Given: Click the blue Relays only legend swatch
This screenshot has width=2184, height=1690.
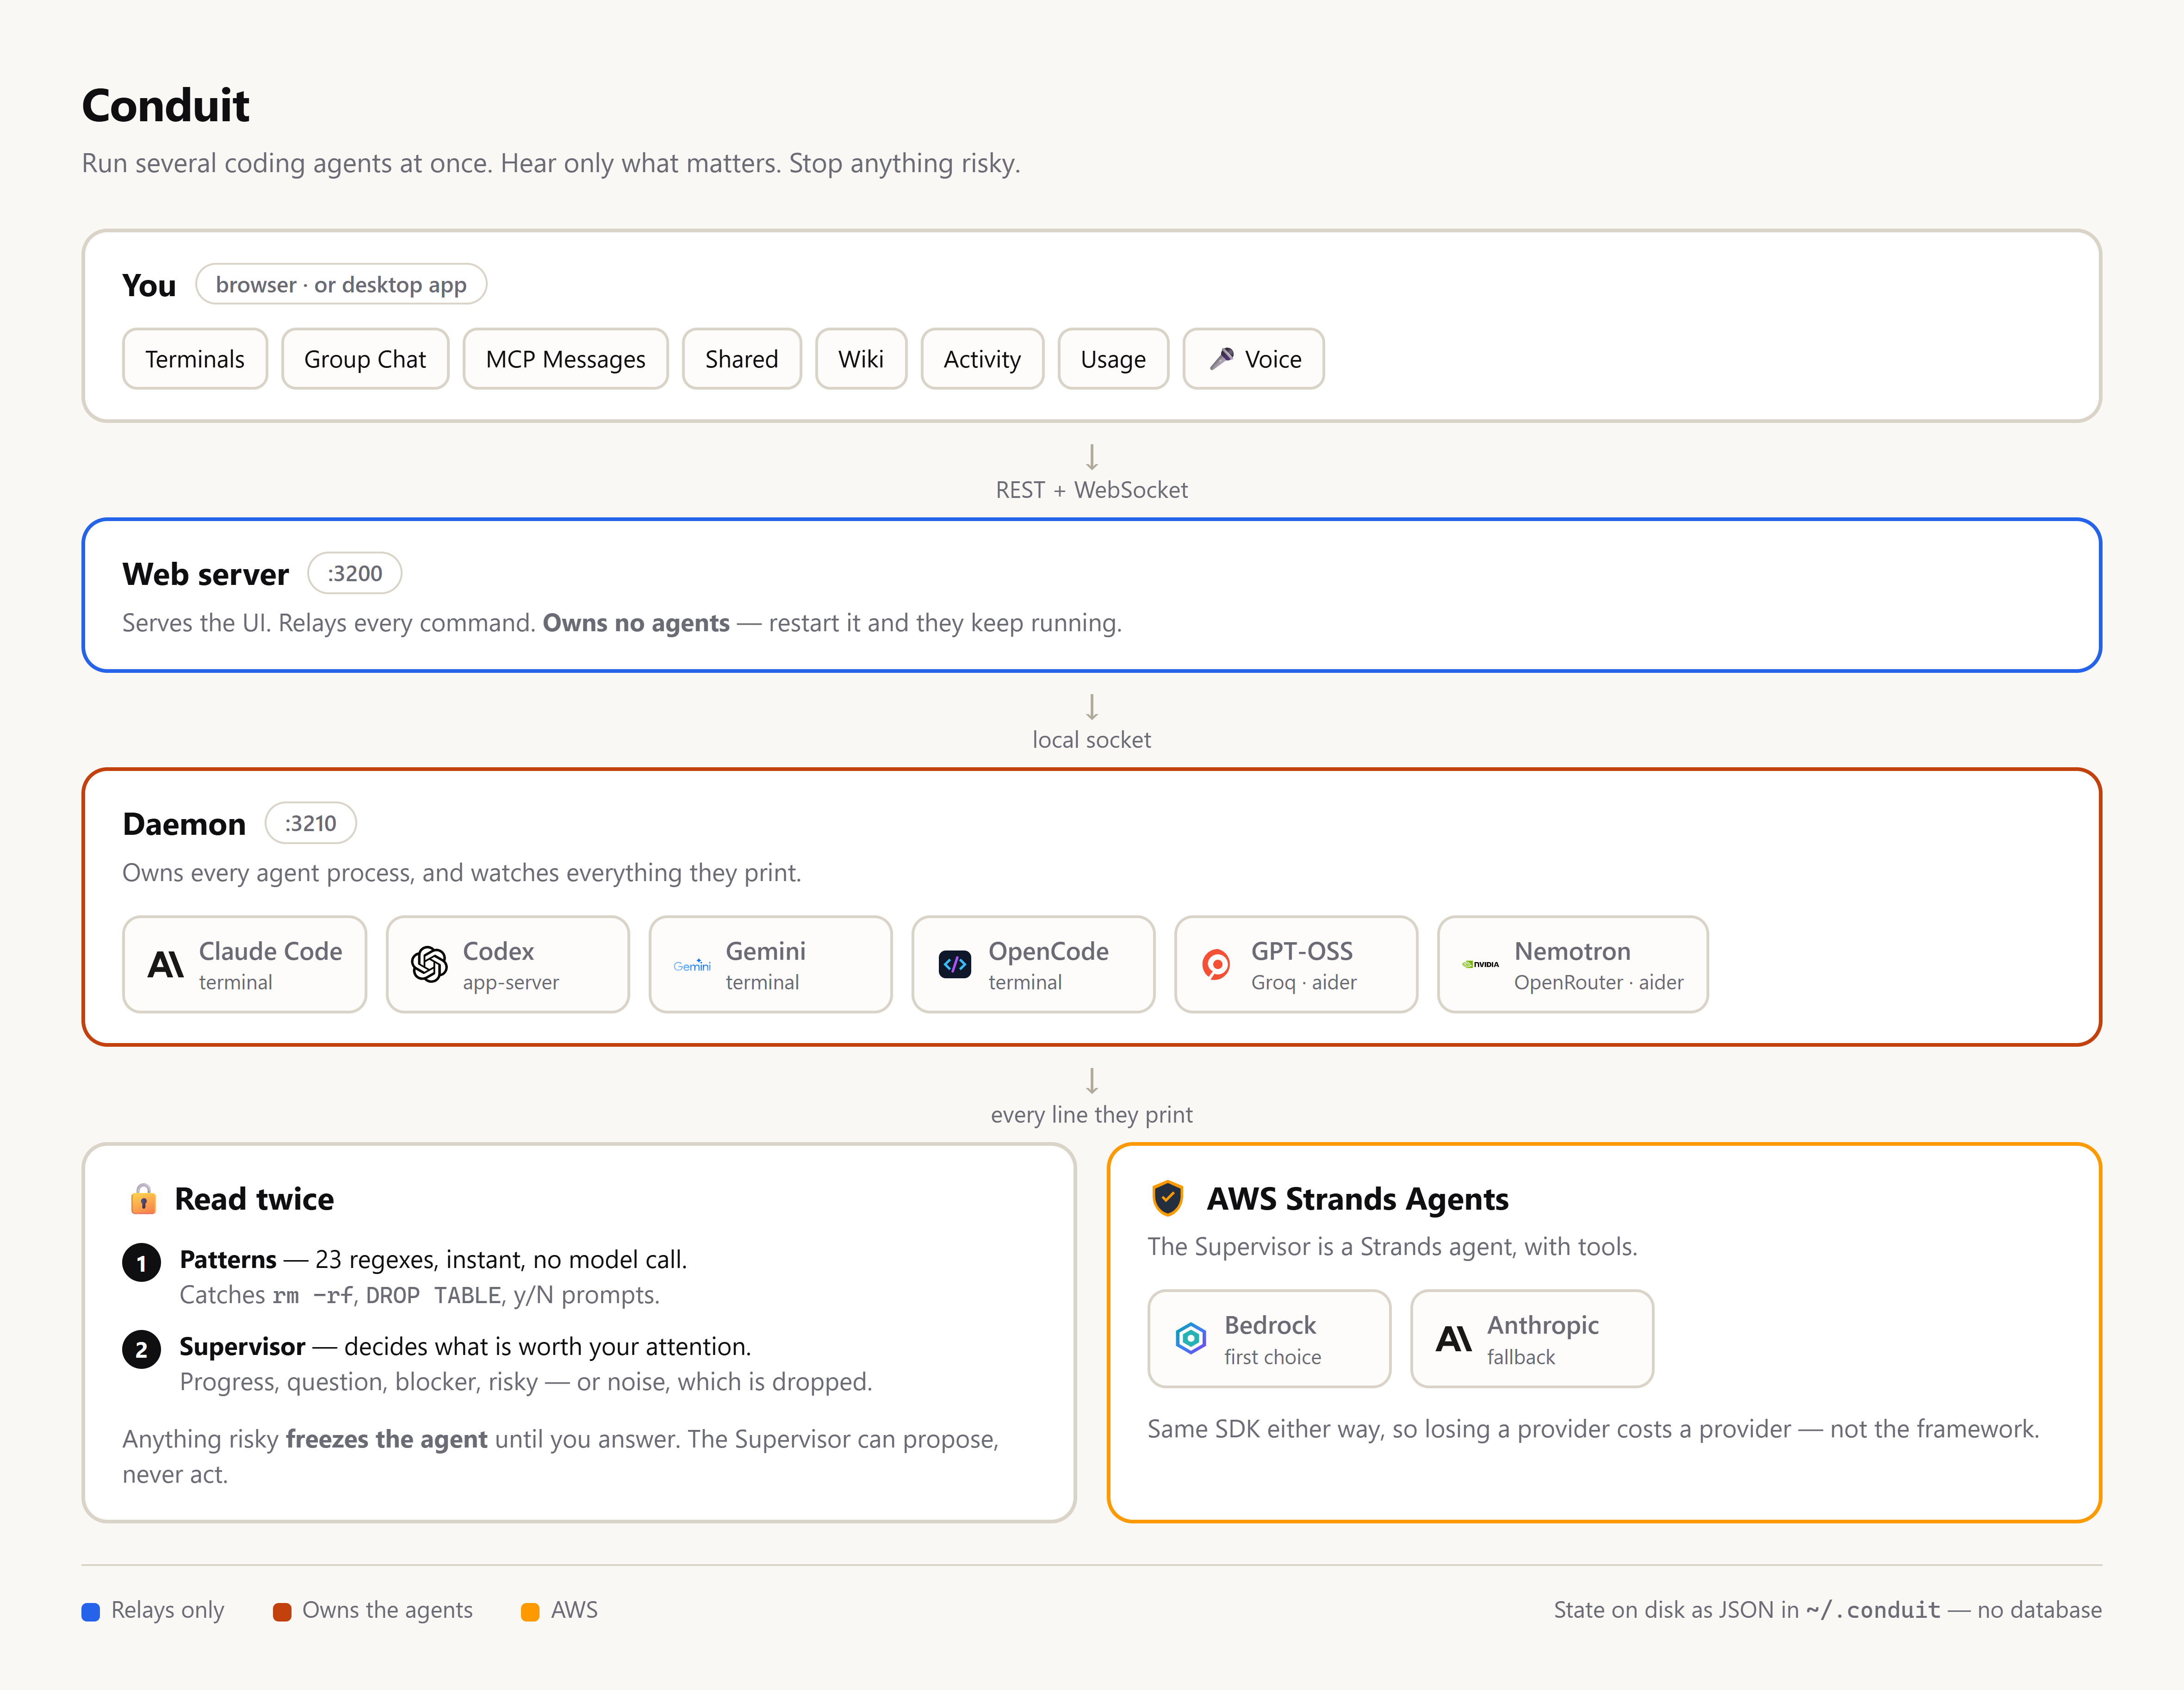Looking at the screenshot, I should (x=90, y=1611).
